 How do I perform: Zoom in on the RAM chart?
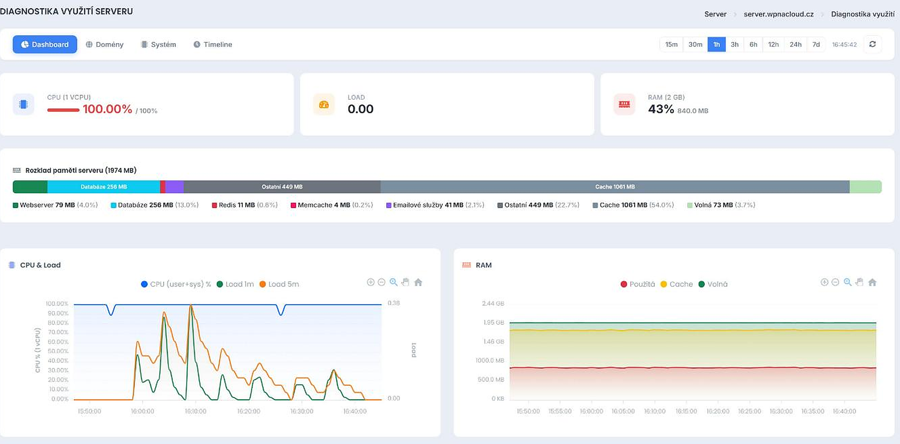click(x=824, y=282)
